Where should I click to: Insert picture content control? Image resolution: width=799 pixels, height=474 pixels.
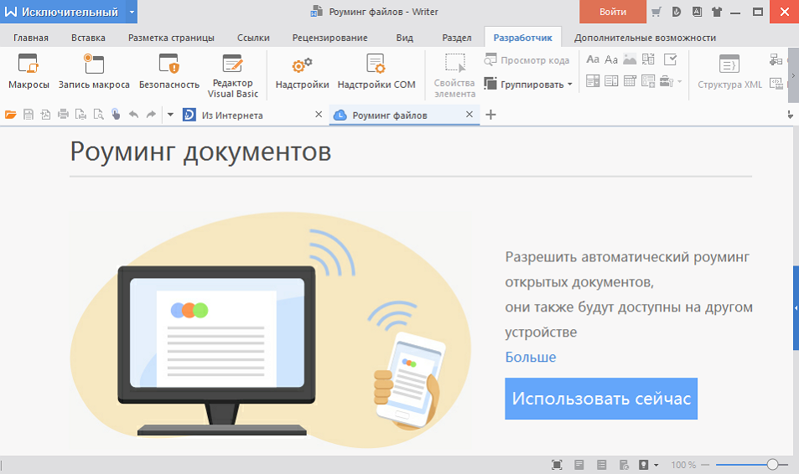click(x=630, y=59)
